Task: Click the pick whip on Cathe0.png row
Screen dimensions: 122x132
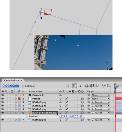Action: (x=88, y=120)
